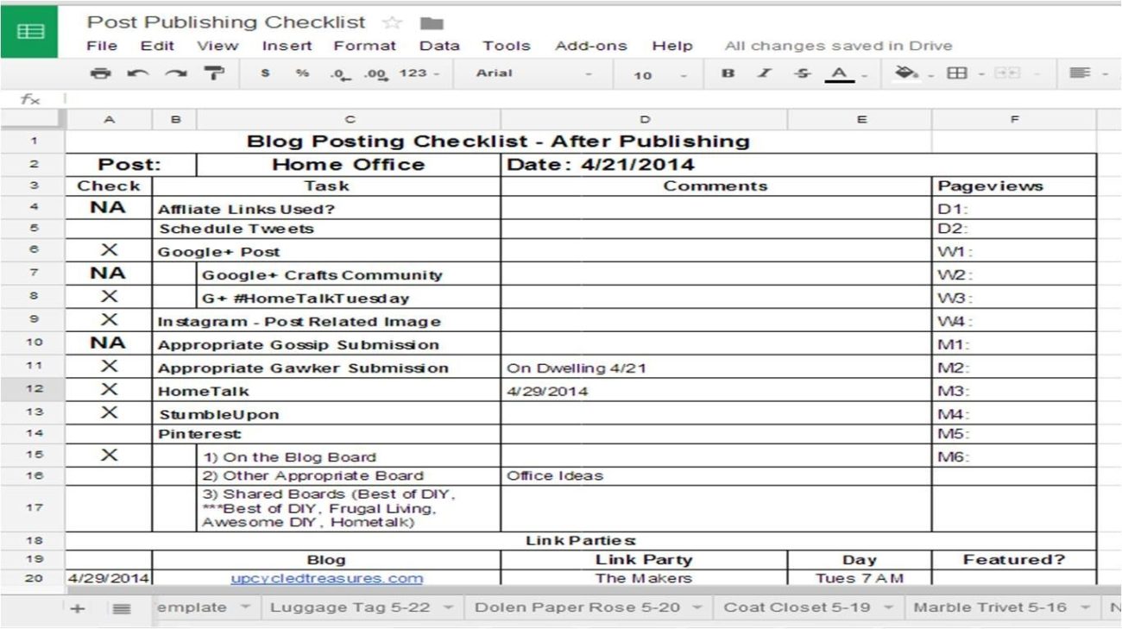The height and width of the screenshot is (629, 1122).
Task: Click the print icon in toolbar
Action: tap(101, 74)
